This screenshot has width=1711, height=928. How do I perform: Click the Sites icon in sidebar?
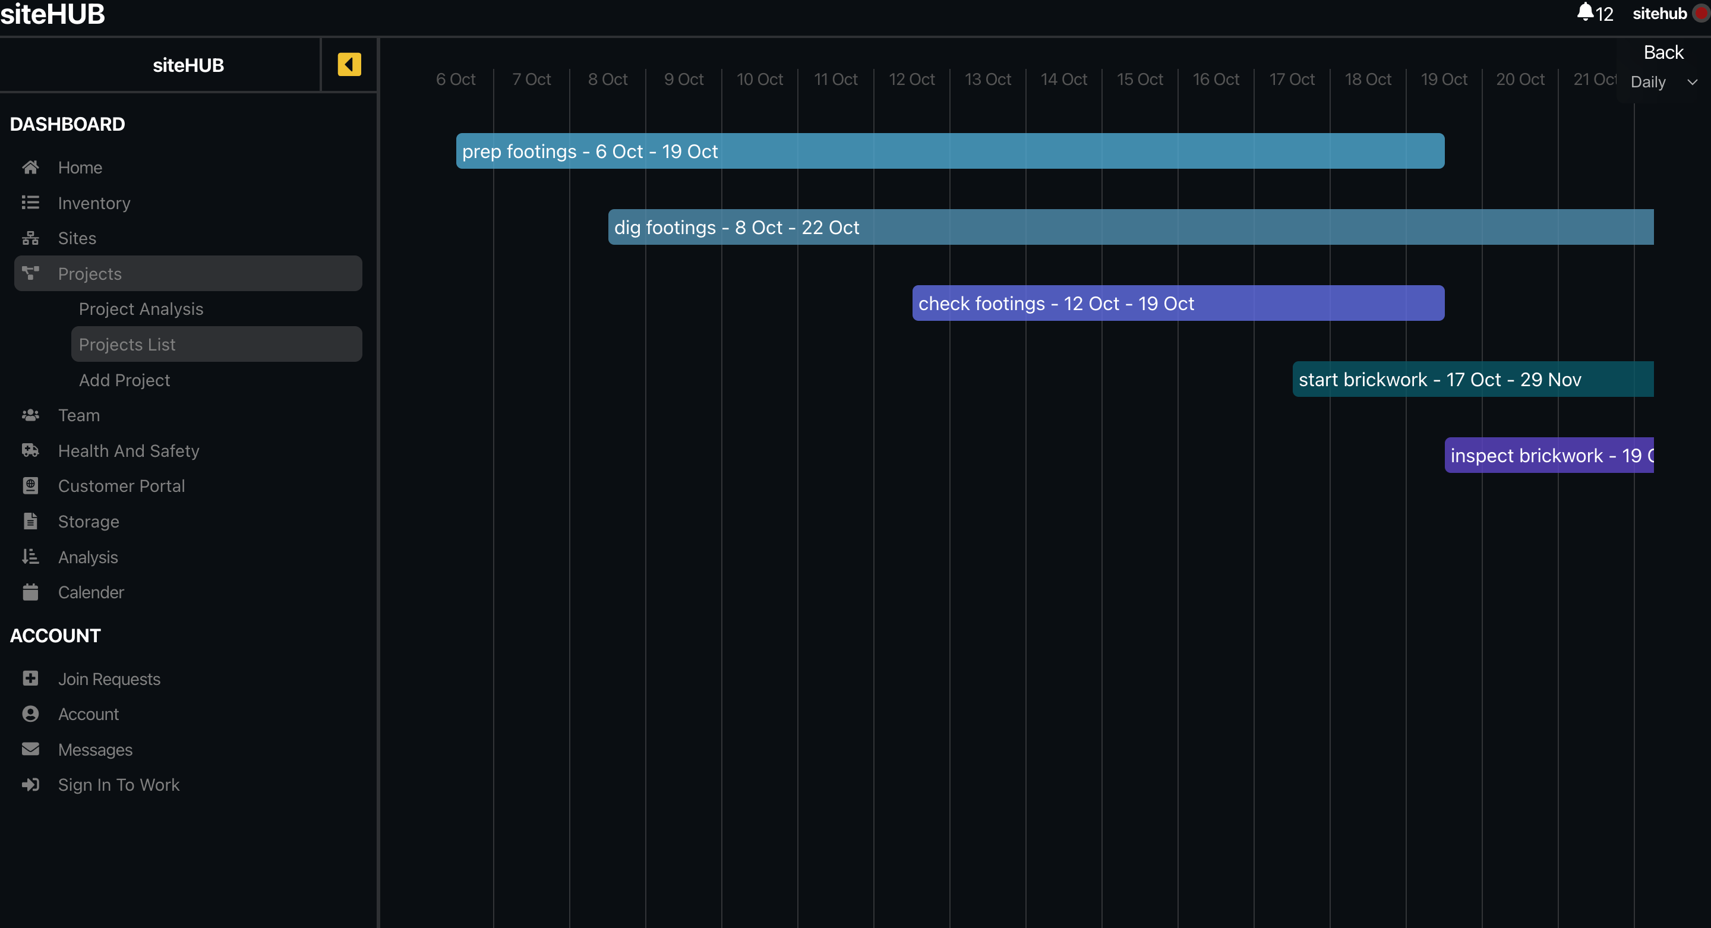[x=30, y=238]
